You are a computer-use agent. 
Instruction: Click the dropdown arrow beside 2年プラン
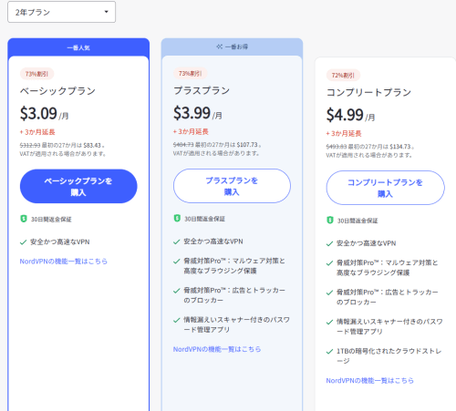point(106,12)
